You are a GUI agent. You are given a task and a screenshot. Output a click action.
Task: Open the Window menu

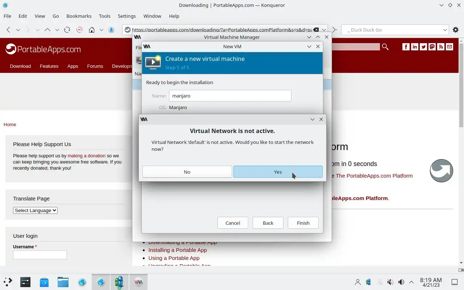(x=152, y=16)
